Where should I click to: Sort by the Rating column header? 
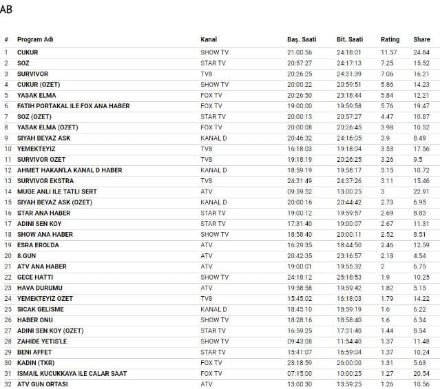(390, 39)
